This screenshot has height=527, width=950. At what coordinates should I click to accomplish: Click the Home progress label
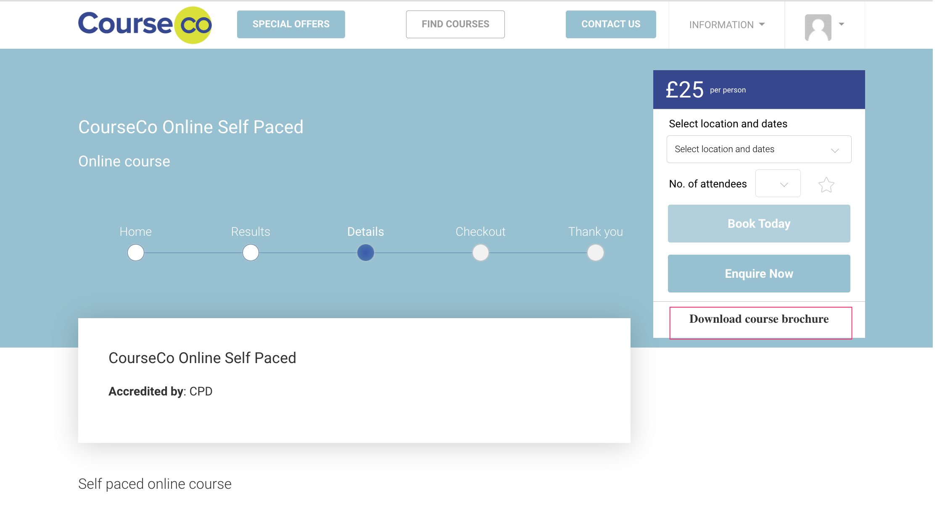point(135,232)
